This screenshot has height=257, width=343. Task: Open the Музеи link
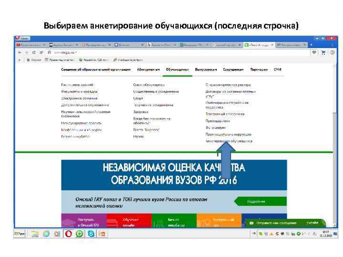coord(139,137)
